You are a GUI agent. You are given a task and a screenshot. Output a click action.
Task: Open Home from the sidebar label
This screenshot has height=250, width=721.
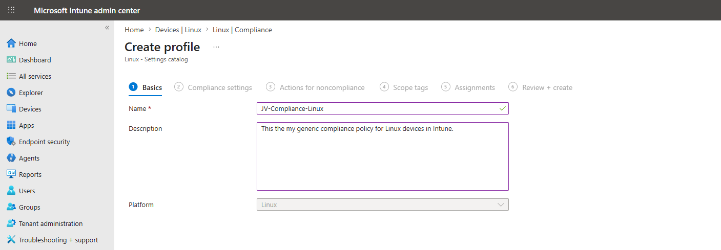tap(28, 44)
